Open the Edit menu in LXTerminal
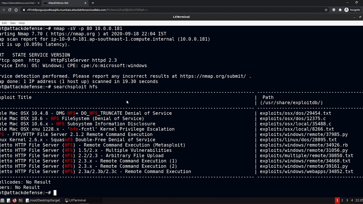This screenshot has width=363, height=204. [4, 23]
